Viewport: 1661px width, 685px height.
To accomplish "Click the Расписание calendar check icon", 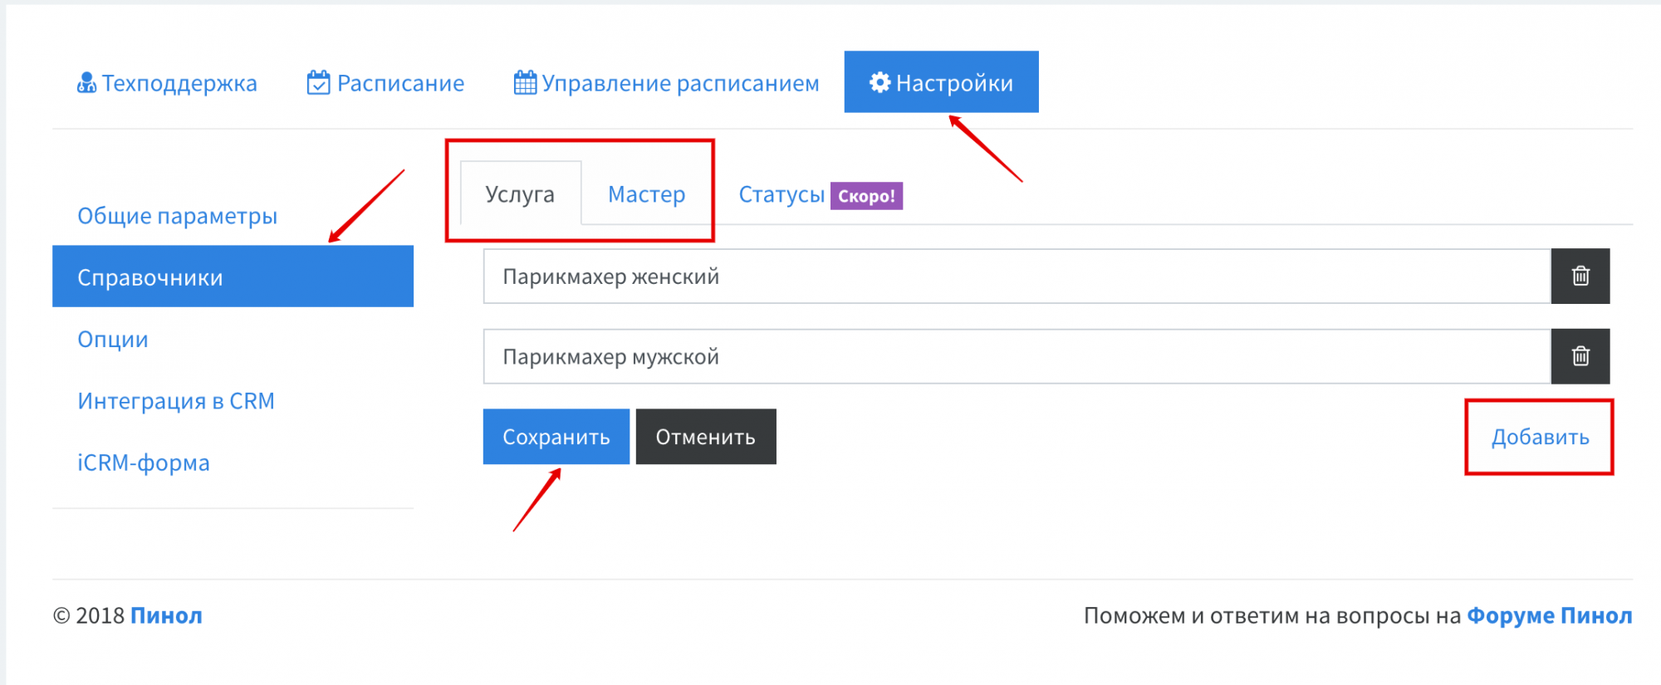I will click(318, 83).
